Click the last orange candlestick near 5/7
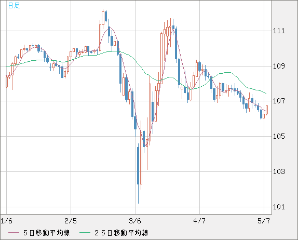The height and width of the screenshot is (240, 298). click(x=267, y=110)
